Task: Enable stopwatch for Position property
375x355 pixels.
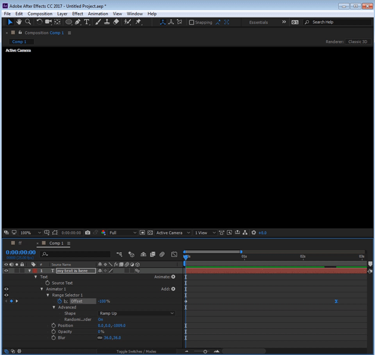Action: (54, 326)
